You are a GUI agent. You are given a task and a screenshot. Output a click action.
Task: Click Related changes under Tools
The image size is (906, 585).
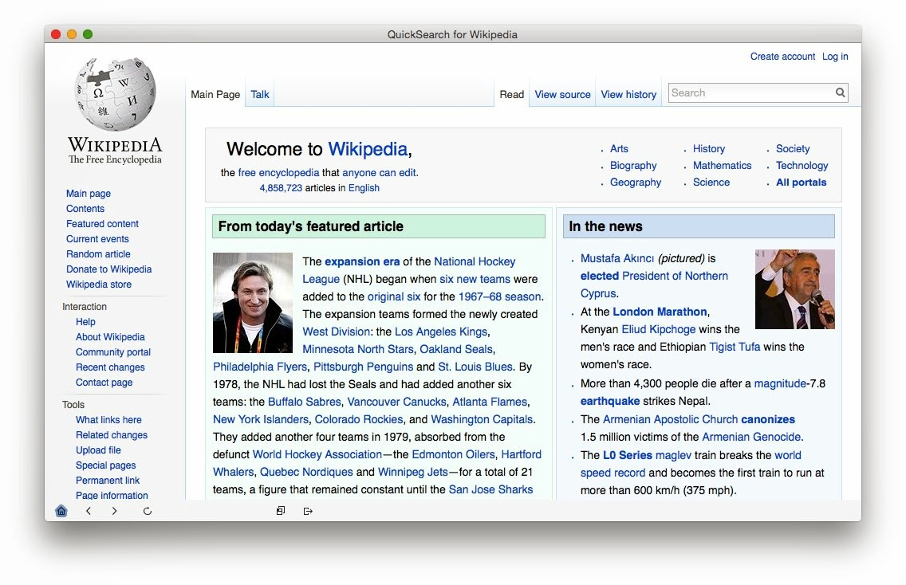click(112, 435)
